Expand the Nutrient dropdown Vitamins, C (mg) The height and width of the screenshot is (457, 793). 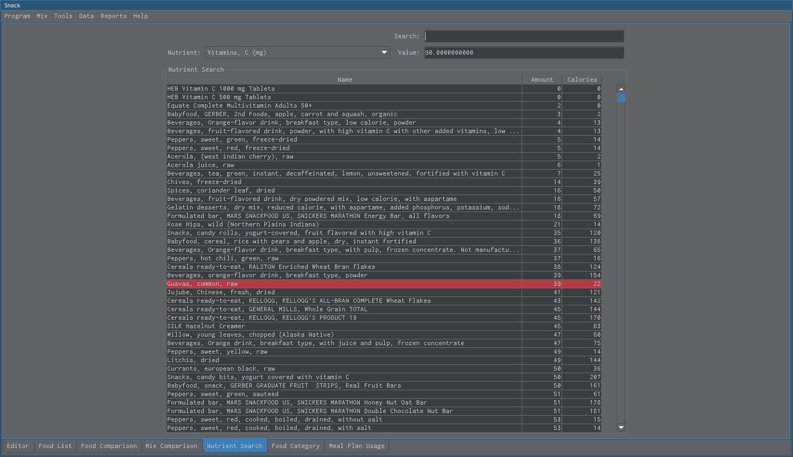[x=297, y=52]
